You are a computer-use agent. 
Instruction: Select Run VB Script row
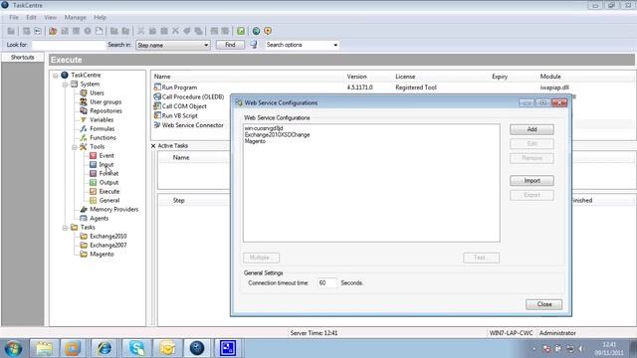tap(179, 115)
